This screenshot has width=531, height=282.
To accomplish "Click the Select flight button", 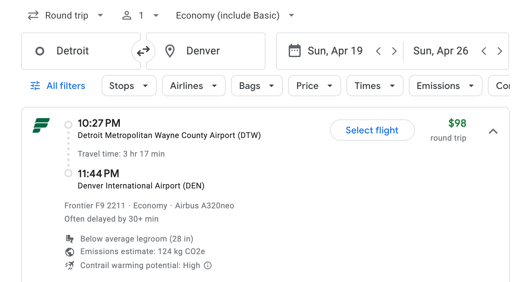I will click(372, 130).
